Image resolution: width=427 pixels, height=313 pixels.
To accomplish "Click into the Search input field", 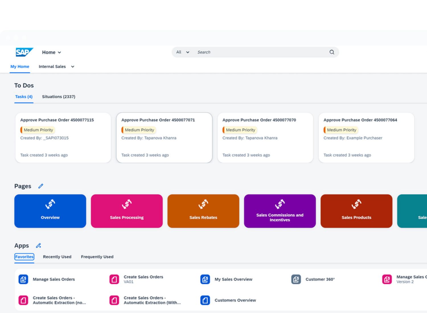I will [256, 52].
